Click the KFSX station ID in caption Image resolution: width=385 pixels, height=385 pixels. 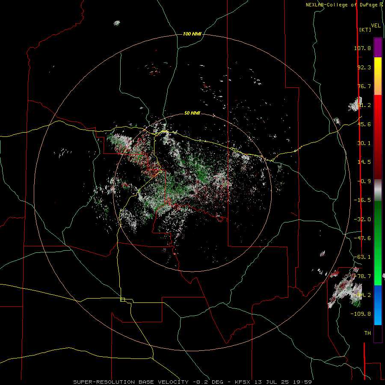[x=243, y=382]
